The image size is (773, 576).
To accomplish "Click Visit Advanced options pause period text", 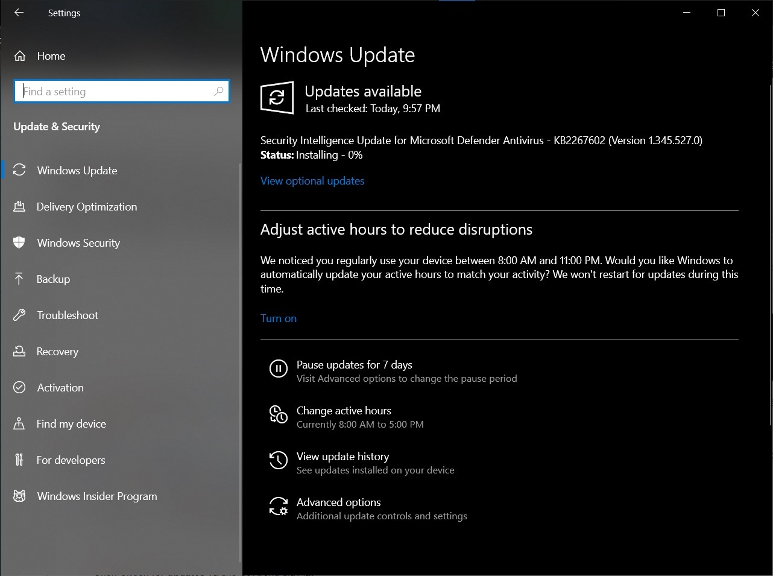I will (407, 379).
